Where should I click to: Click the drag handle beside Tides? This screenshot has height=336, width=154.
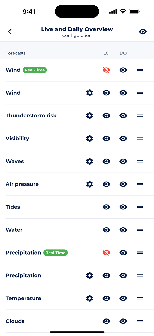coord(140,207)
